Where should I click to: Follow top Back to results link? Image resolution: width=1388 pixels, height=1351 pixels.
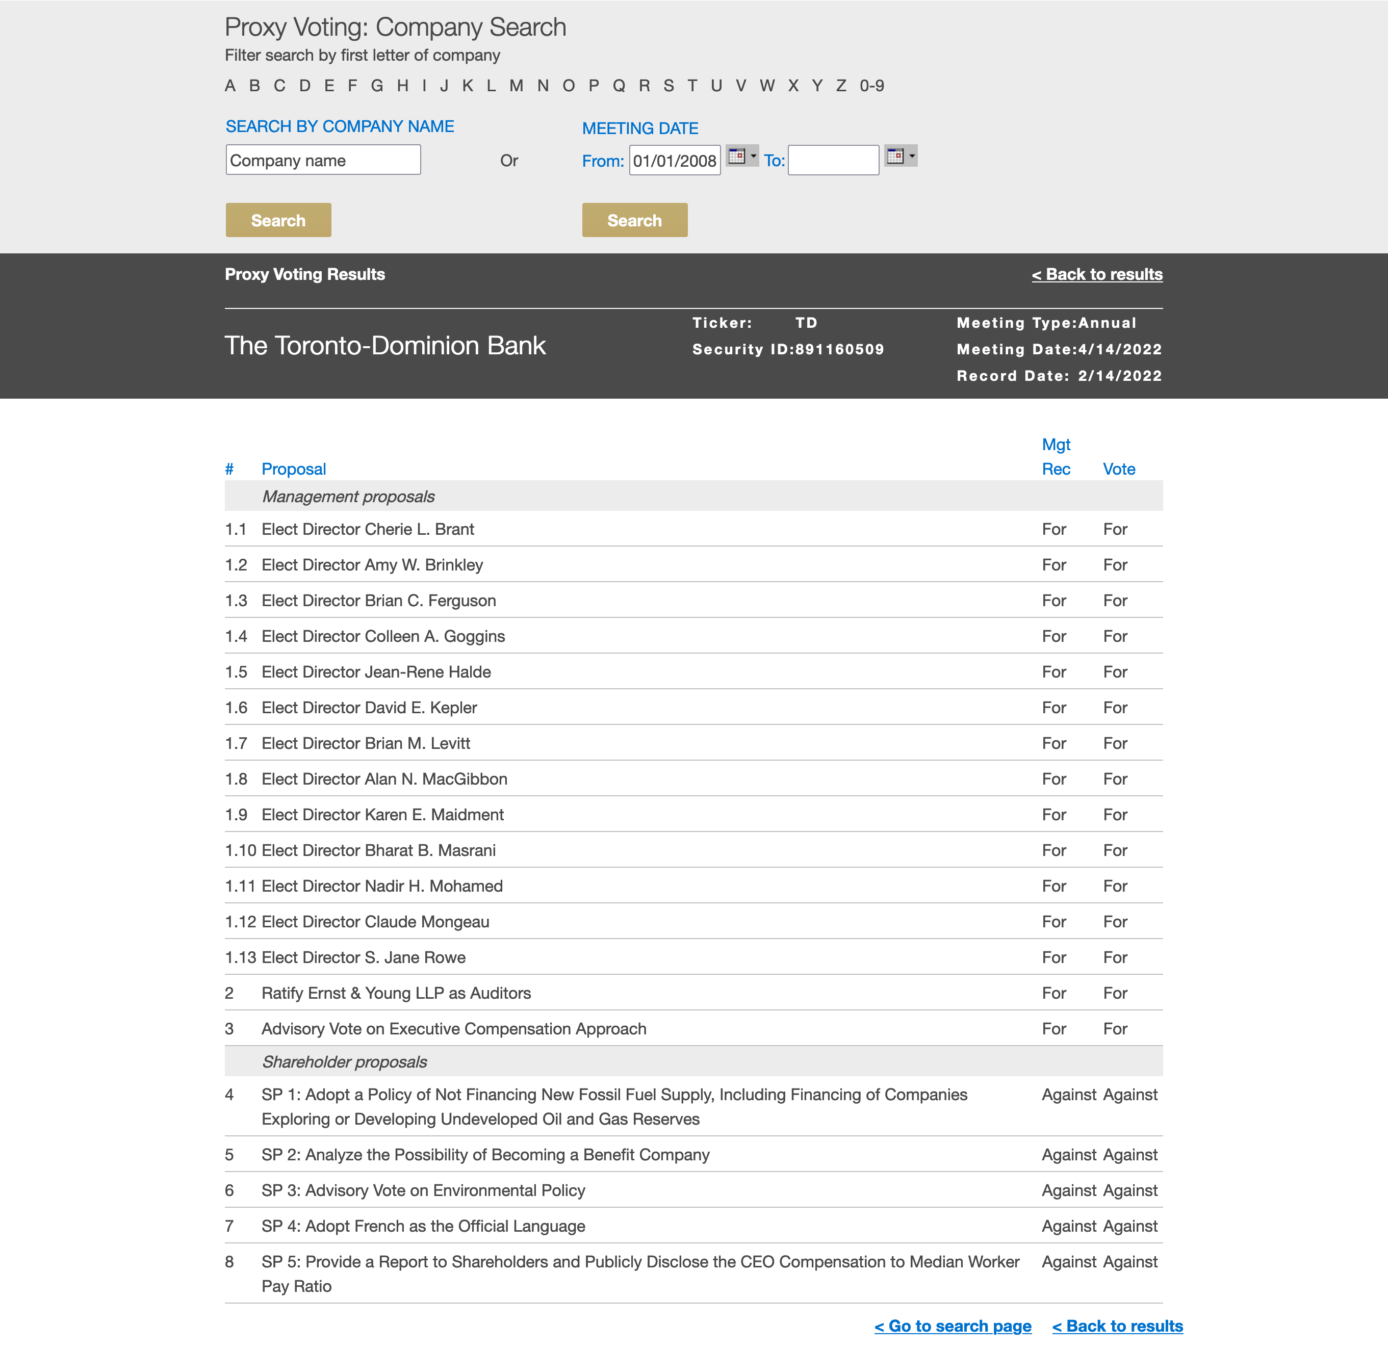pos(1096,275)
